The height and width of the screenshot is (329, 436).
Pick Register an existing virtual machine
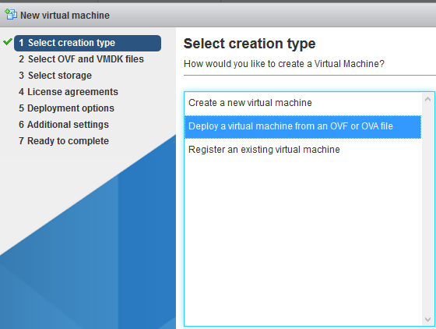[x=303, y=150]
